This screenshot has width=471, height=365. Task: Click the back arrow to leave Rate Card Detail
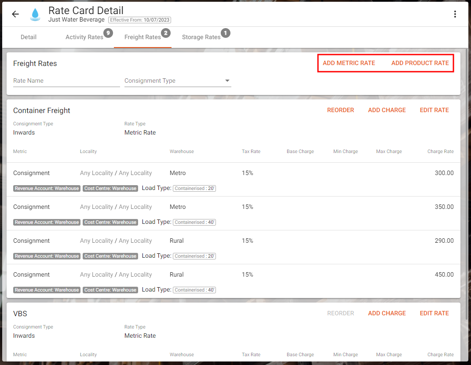click(15, 14)
